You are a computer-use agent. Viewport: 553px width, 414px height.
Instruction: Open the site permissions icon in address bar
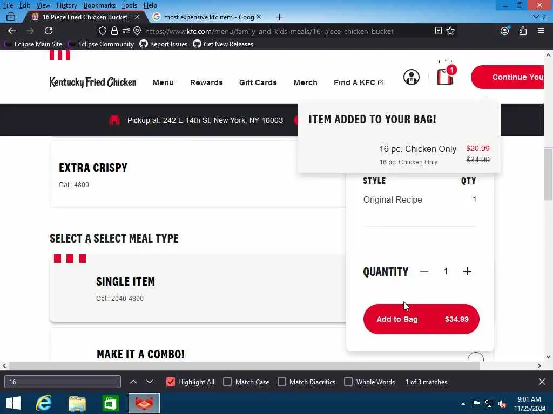(x=126, y=31)
